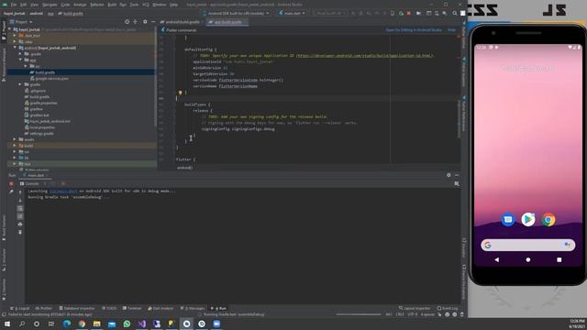Open the Run panel settings gear

(449, 175)
